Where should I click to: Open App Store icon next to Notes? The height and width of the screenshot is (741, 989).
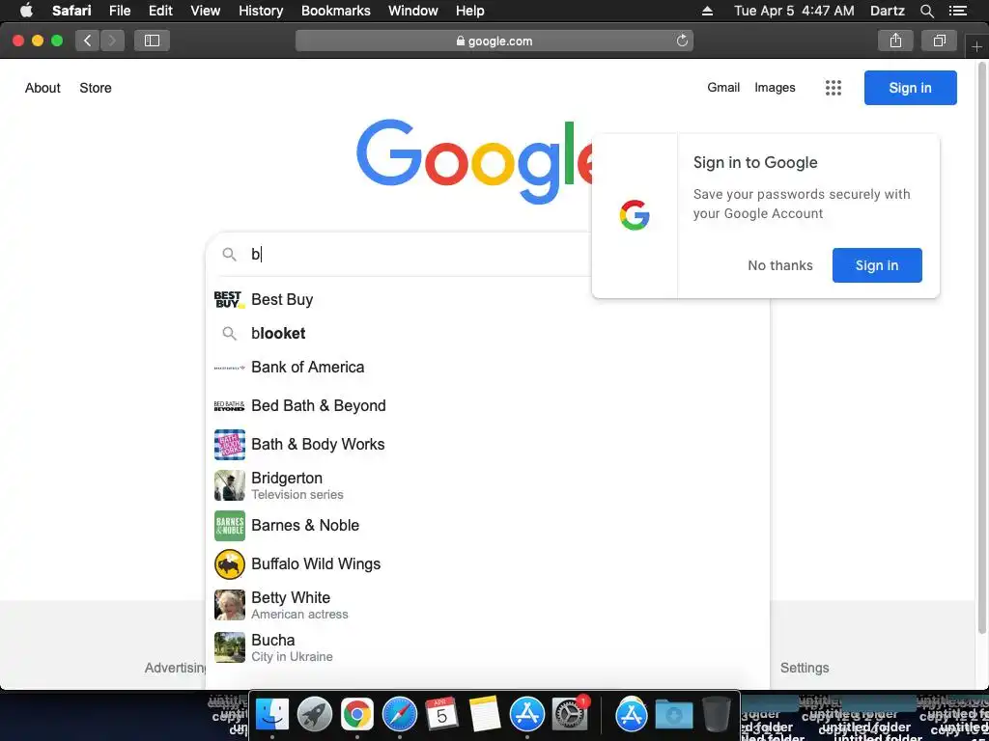tap(526, 714)
